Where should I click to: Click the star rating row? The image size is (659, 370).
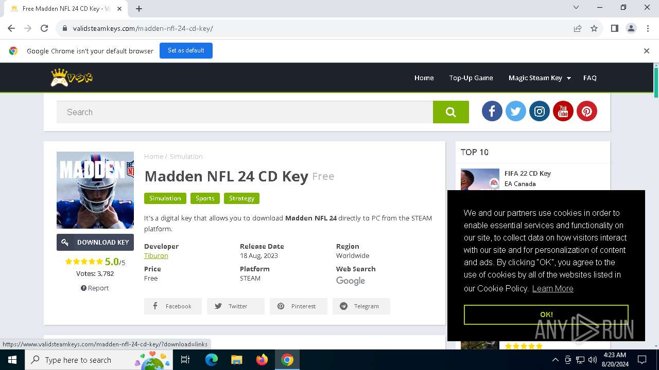(x=84, y=262)
